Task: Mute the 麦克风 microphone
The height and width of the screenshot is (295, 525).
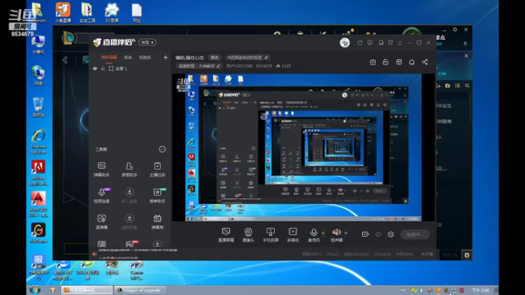Action: (x=314, y=235)
